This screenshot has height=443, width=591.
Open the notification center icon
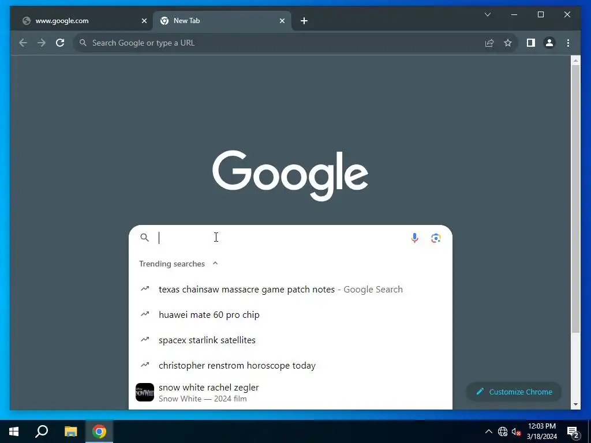(573, 432)
